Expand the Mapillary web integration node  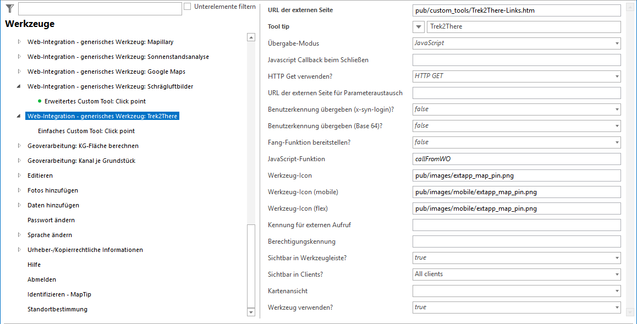(x=19, y=42)
